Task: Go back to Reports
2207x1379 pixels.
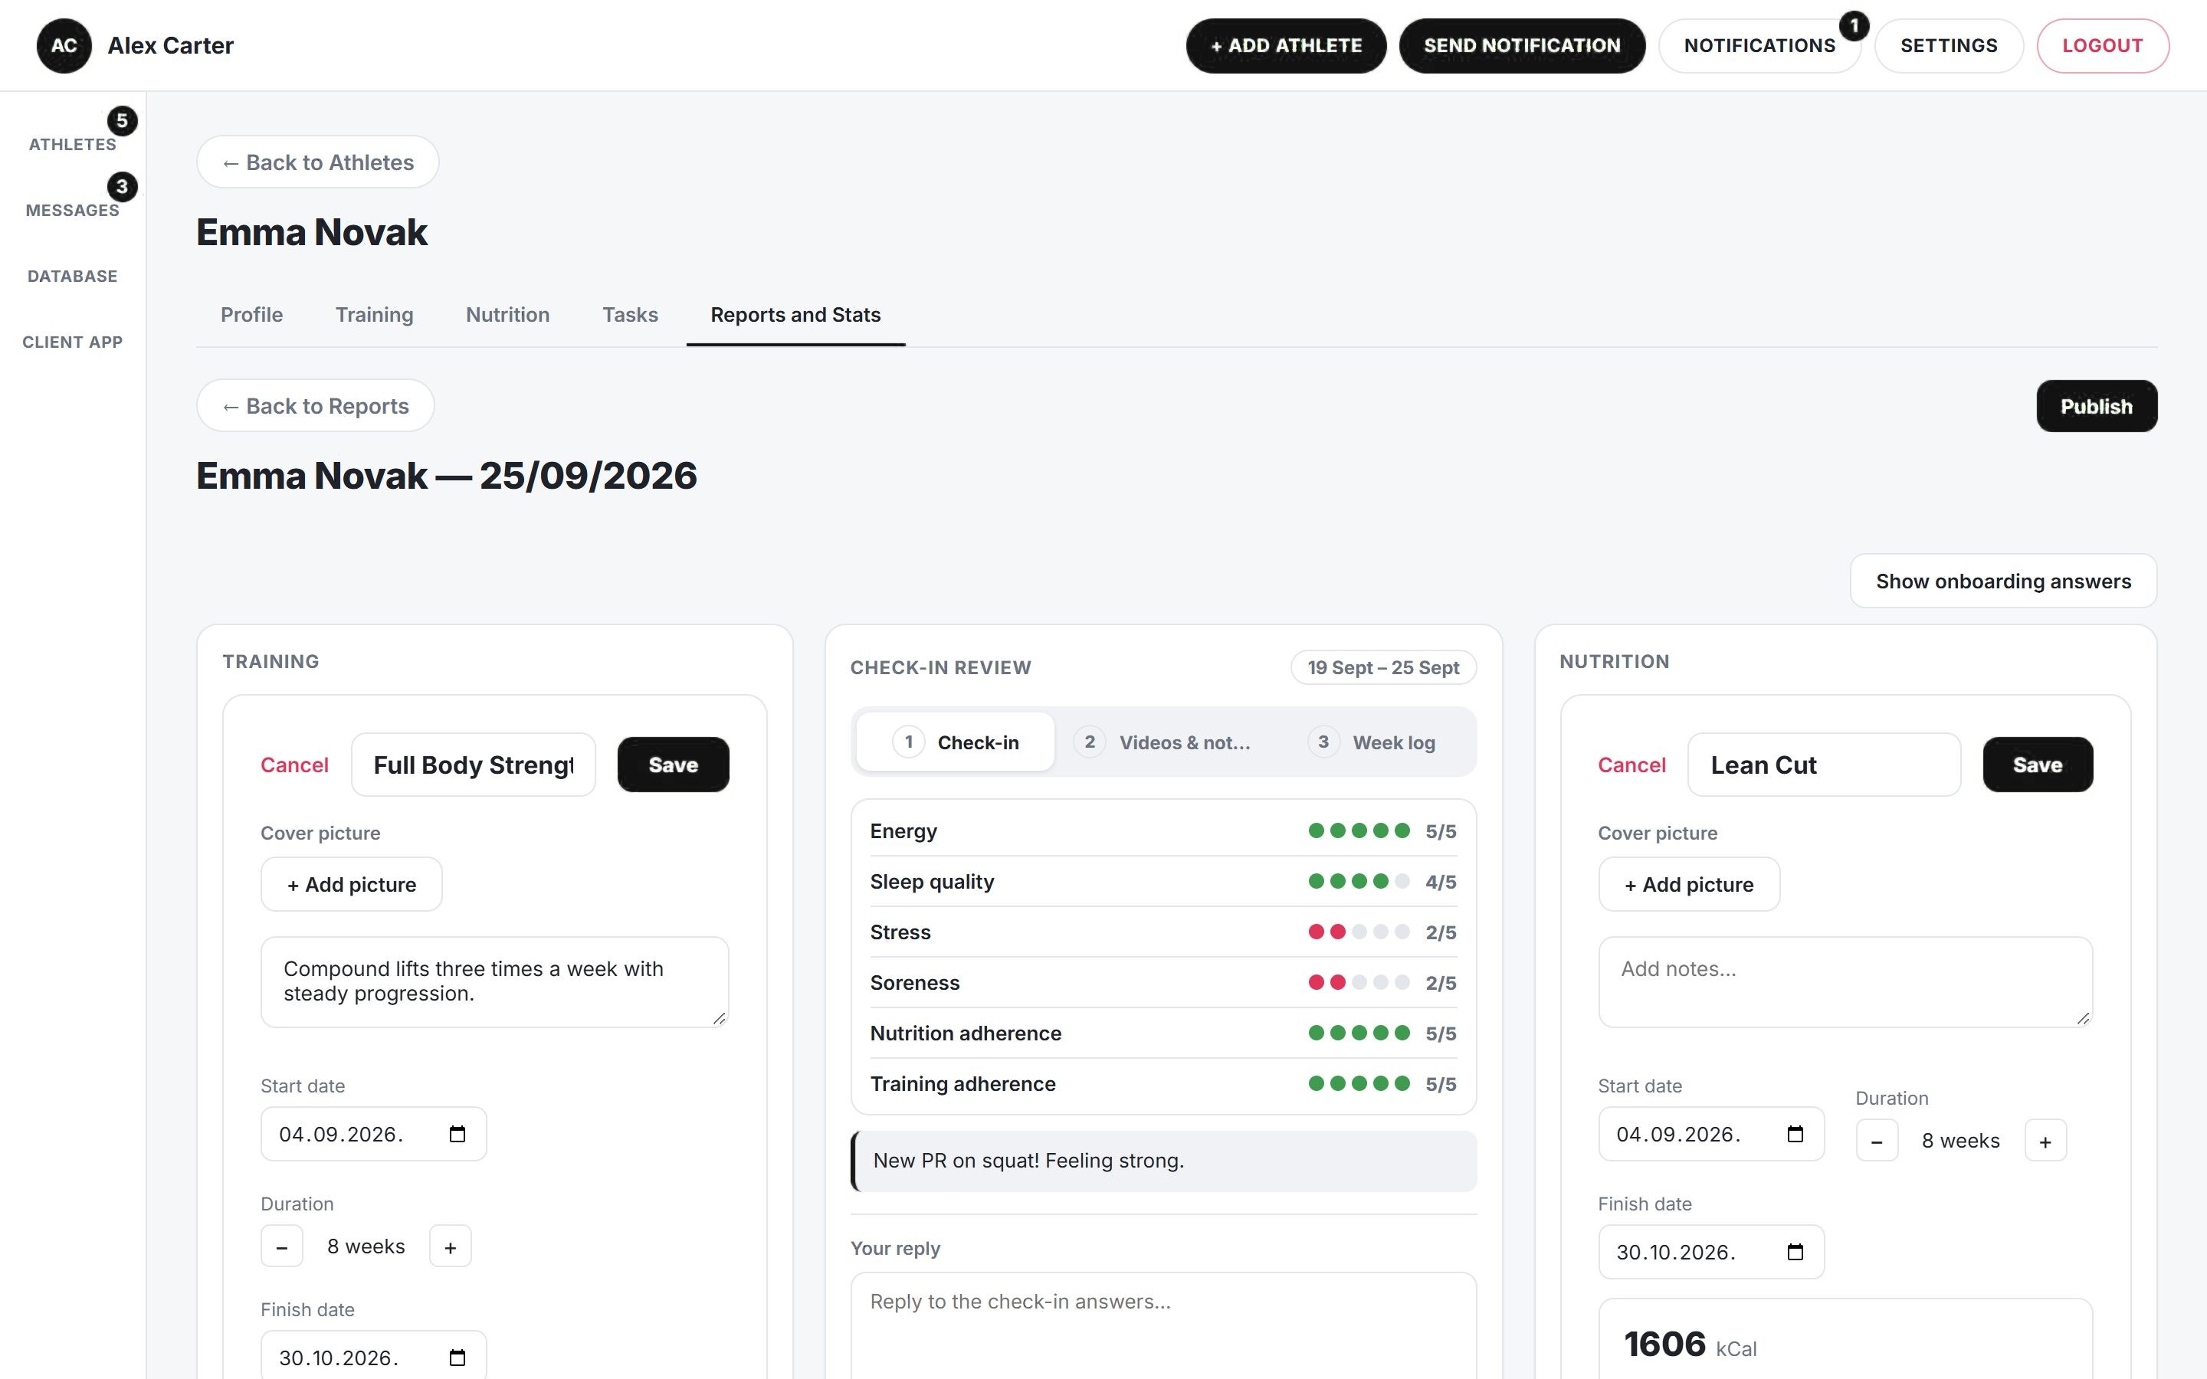Action: (316, 406)
